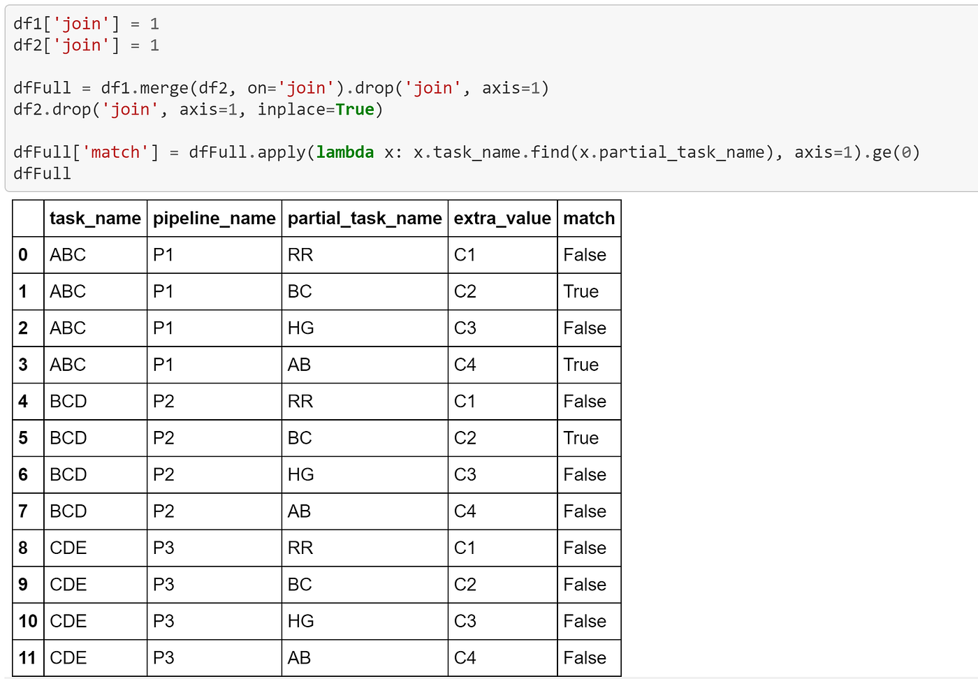Select row index 11 in the table

pos(27,657)
